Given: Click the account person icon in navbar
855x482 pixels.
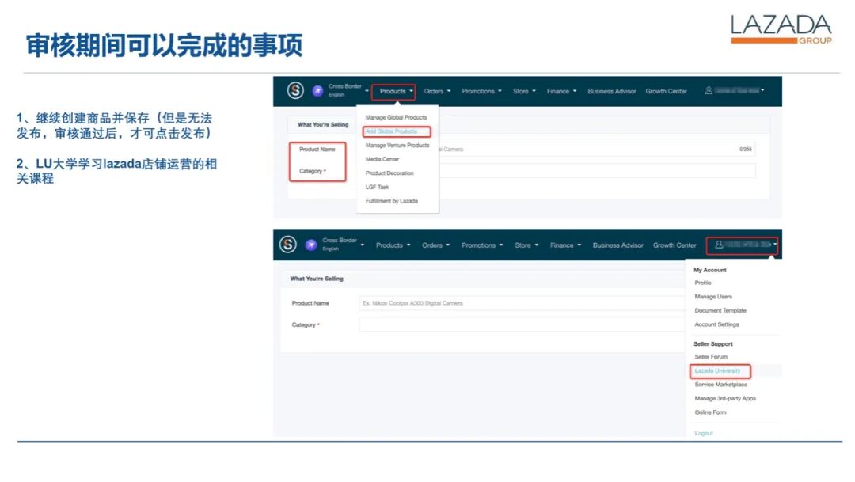Looking at the screenshot, I should pyautogui.click(x=719, y=245).
